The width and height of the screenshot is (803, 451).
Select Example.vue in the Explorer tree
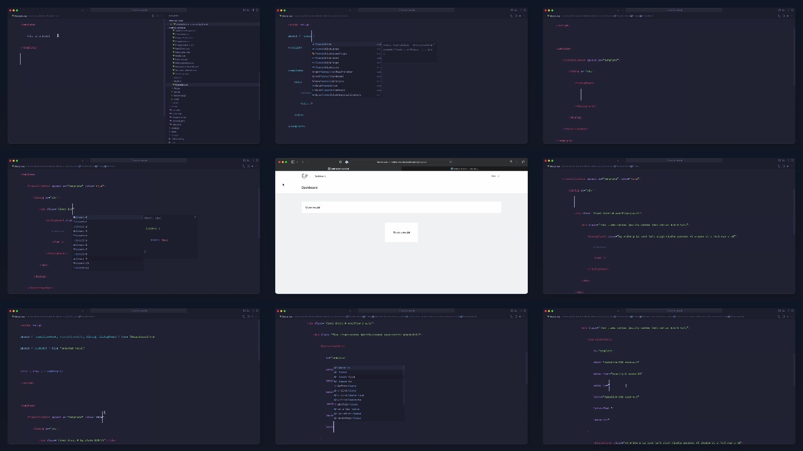click(x=181, y=85)
